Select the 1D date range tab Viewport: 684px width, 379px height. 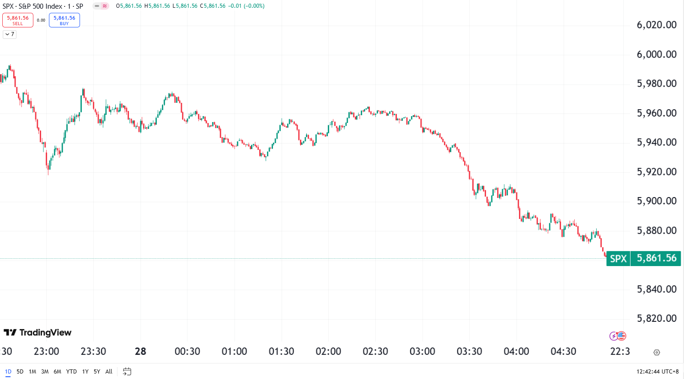(8, 372)
